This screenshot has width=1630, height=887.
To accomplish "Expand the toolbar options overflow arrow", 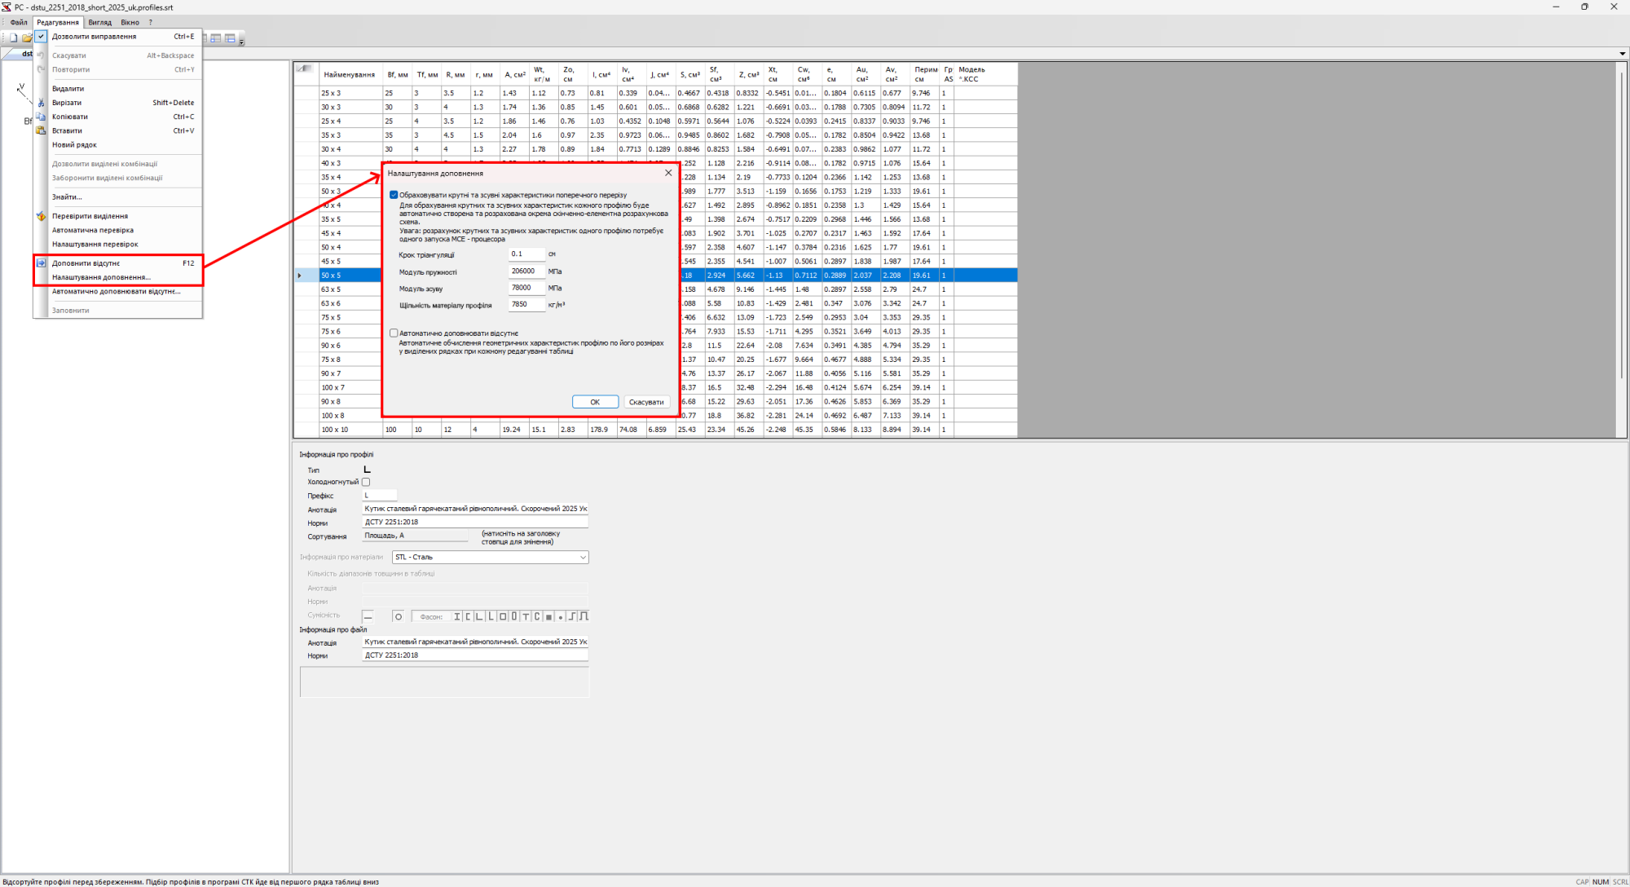I will 241,41.
